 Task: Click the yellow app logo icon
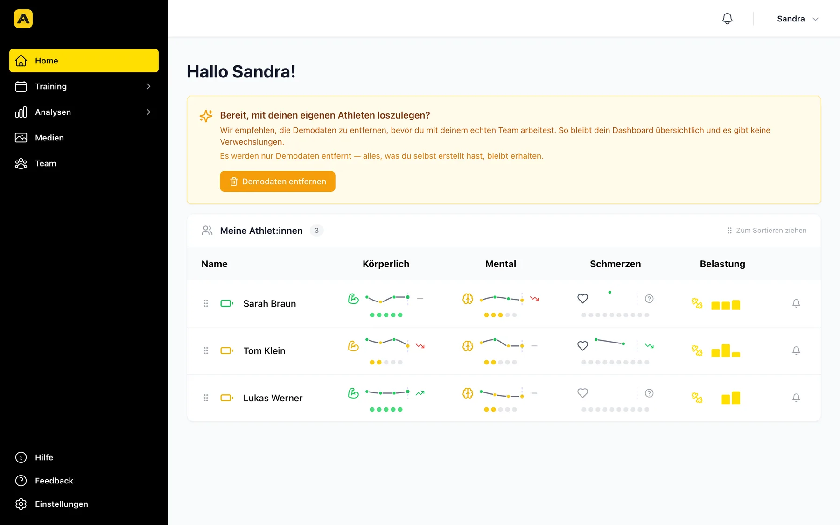tap(23, 19)
